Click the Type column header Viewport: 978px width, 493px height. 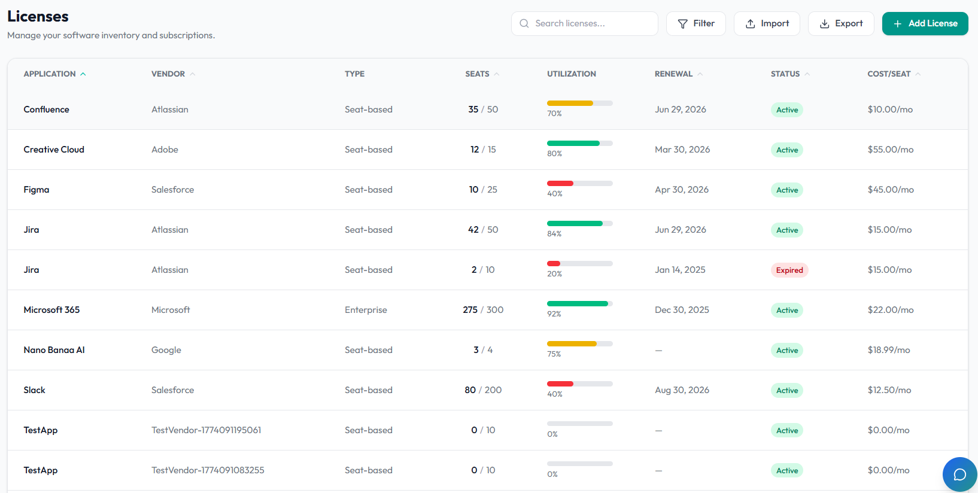click(x=354, y=74)
